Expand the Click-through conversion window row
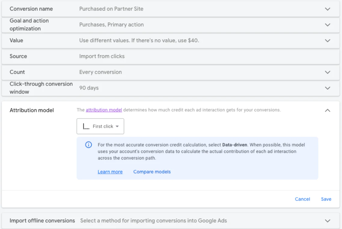The image size is (342, 229). click(x=327, y=88)
